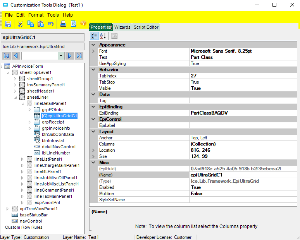Click the Cut scissors icon

coord(20,24)
